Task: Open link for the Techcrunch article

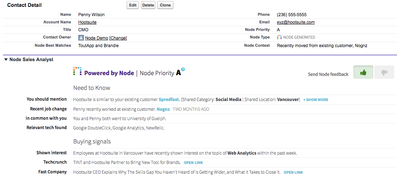Action: pos(193,163)
